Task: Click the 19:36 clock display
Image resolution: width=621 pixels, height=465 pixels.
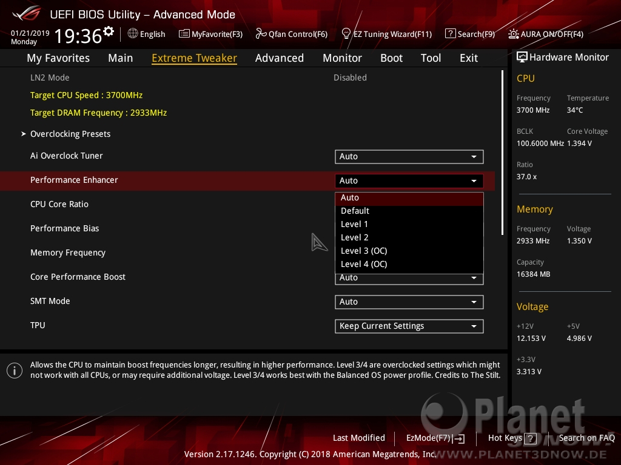Action: click(x=78, y=36)
